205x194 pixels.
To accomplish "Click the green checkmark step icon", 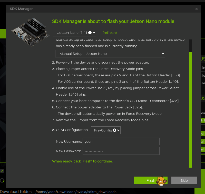I will click(2, 171).
